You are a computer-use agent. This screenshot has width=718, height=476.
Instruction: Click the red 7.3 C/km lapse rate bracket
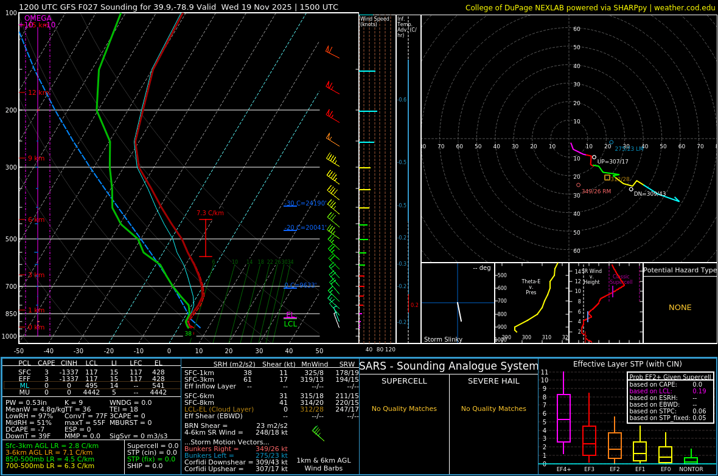pyautogui.click(x=206, y=238)
